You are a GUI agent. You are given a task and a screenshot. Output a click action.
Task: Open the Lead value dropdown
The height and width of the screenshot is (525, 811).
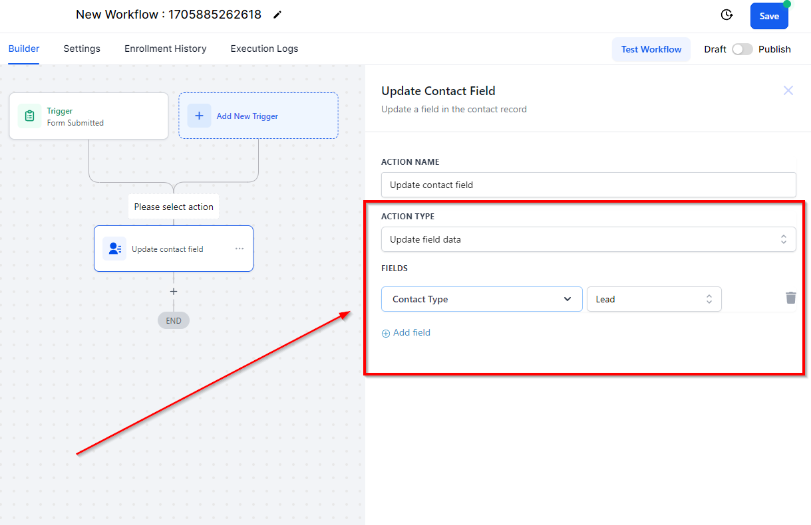(x=653, y=299)
